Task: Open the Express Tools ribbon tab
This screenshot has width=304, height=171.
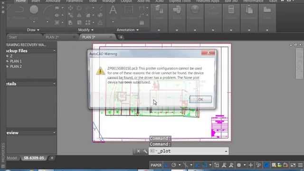Action: click(180, 1)
